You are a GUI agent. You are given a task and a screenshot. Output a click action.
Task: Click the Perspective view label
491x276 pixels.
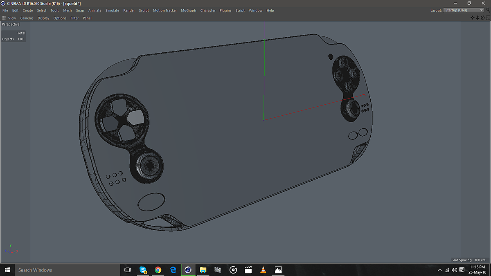11,25
